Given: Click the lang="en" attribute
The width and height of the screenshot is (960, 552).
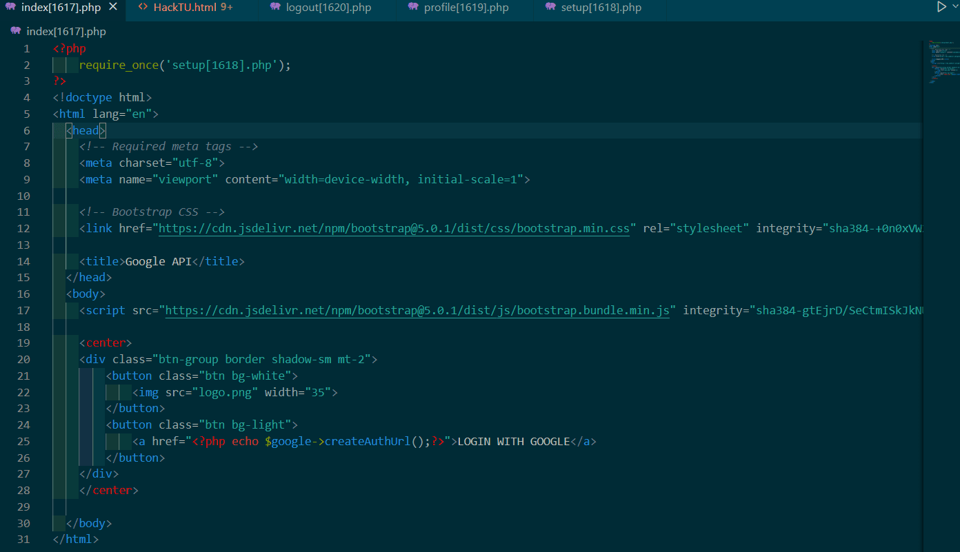Looking at the screenshot, I should 122,114.
